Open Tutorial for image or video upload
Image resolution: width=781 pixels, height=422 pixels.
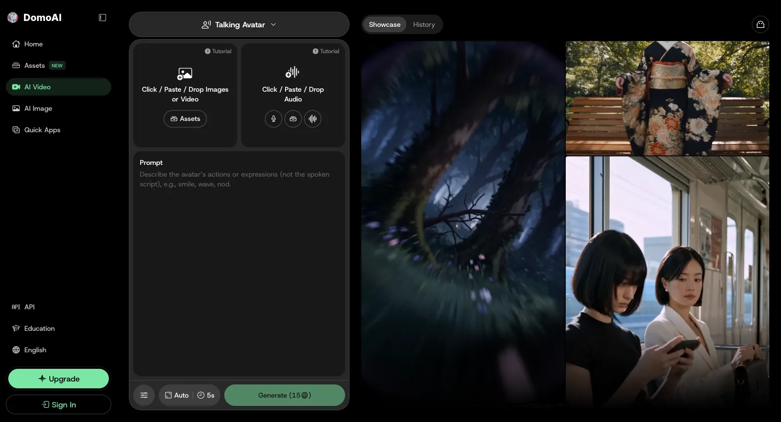click(218, 51)
